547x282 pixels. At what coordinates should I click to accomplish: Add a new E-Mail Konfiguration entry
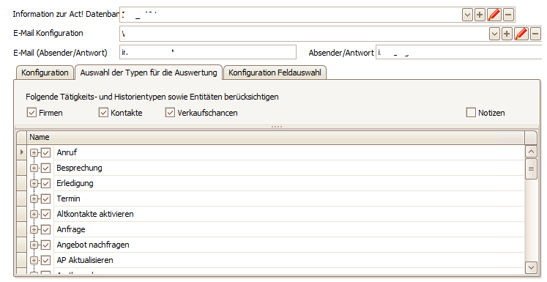(507, 34)
